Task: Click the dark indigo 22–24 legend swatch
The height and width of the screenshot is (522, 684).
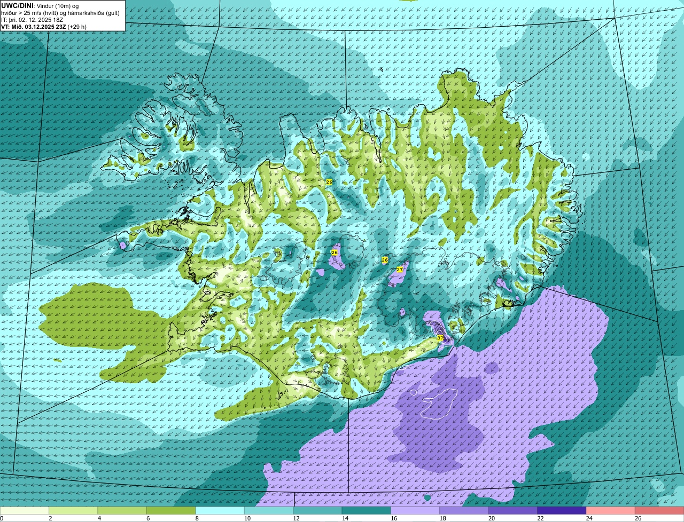Action: [562, 511]
